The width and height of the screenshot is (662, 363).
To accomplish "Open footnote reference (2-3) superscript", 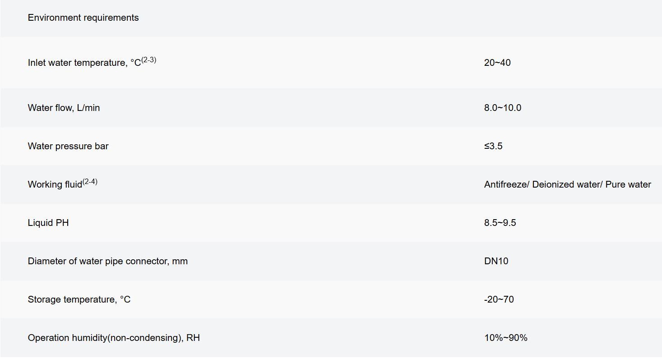I will pyautogui.click(x=149, y=60).
